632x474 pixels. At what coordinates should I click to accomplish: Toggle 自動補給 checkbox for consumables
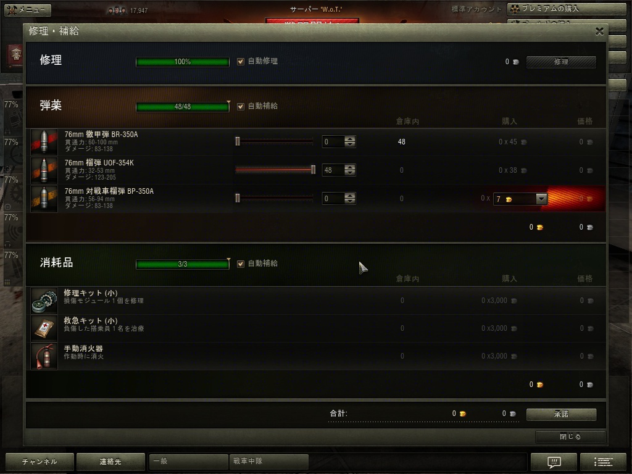pyautogui.click(x=241, y=264)
